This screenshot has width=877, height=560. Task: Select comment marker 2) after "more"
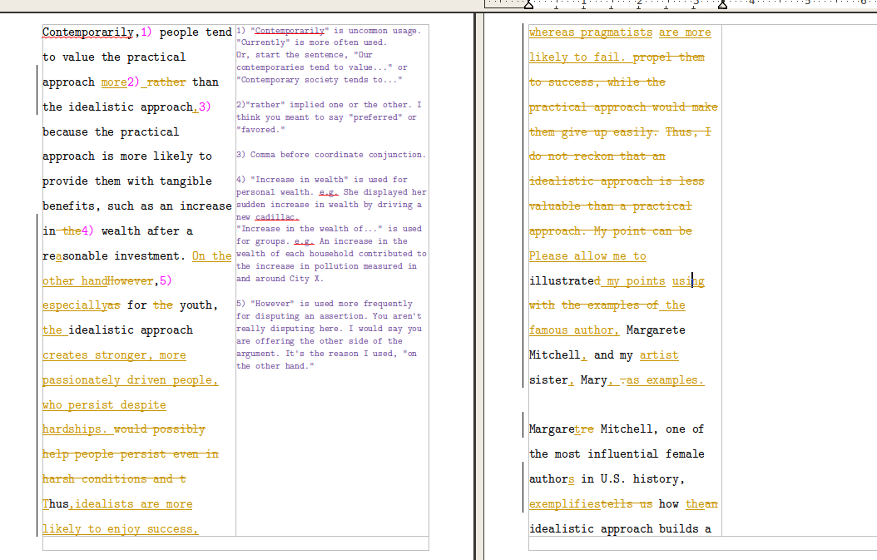133,82
